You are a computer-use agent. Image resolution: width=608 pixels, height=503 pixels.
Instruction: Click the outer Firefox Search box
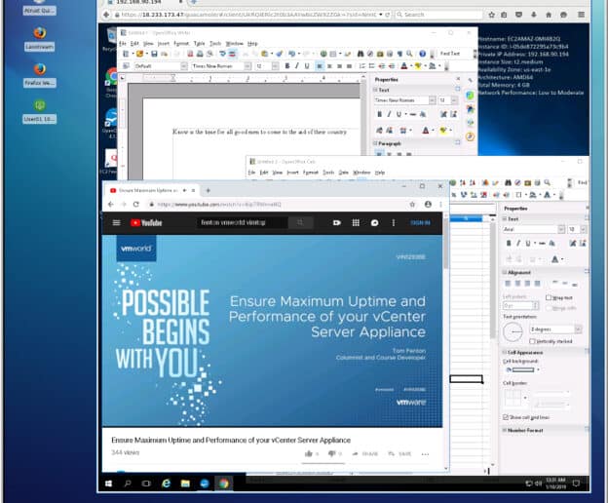(x=438, y=15)
